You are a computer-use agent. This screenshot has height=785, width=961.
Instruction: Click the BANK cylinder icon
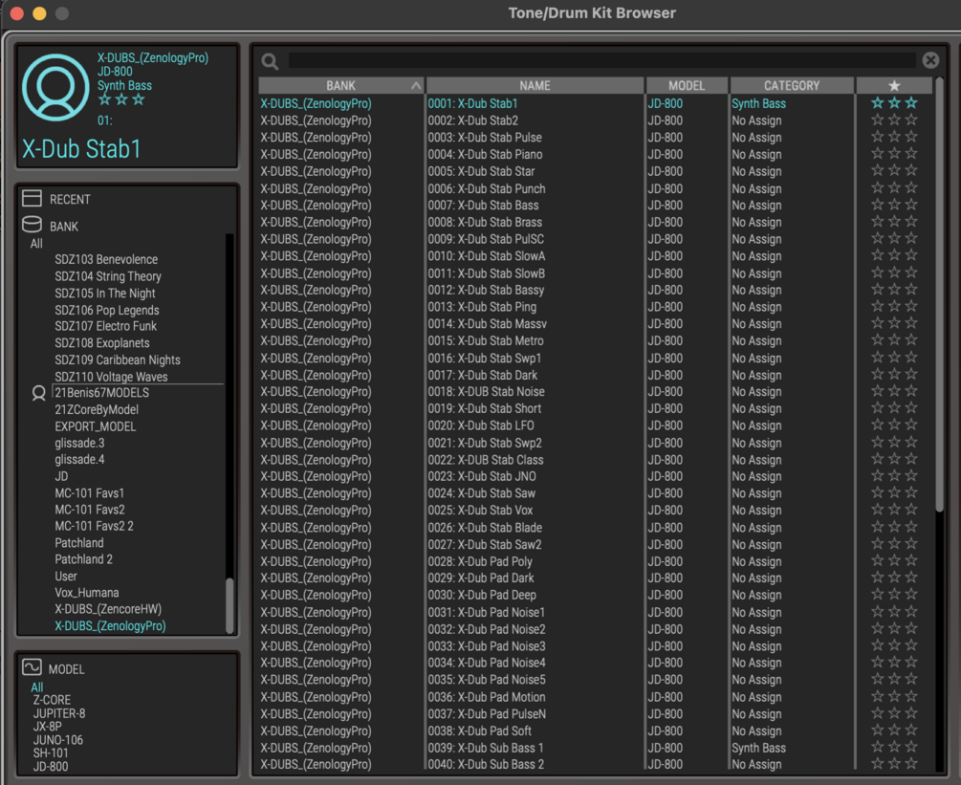pyautogui.click(x=32, y=225)
